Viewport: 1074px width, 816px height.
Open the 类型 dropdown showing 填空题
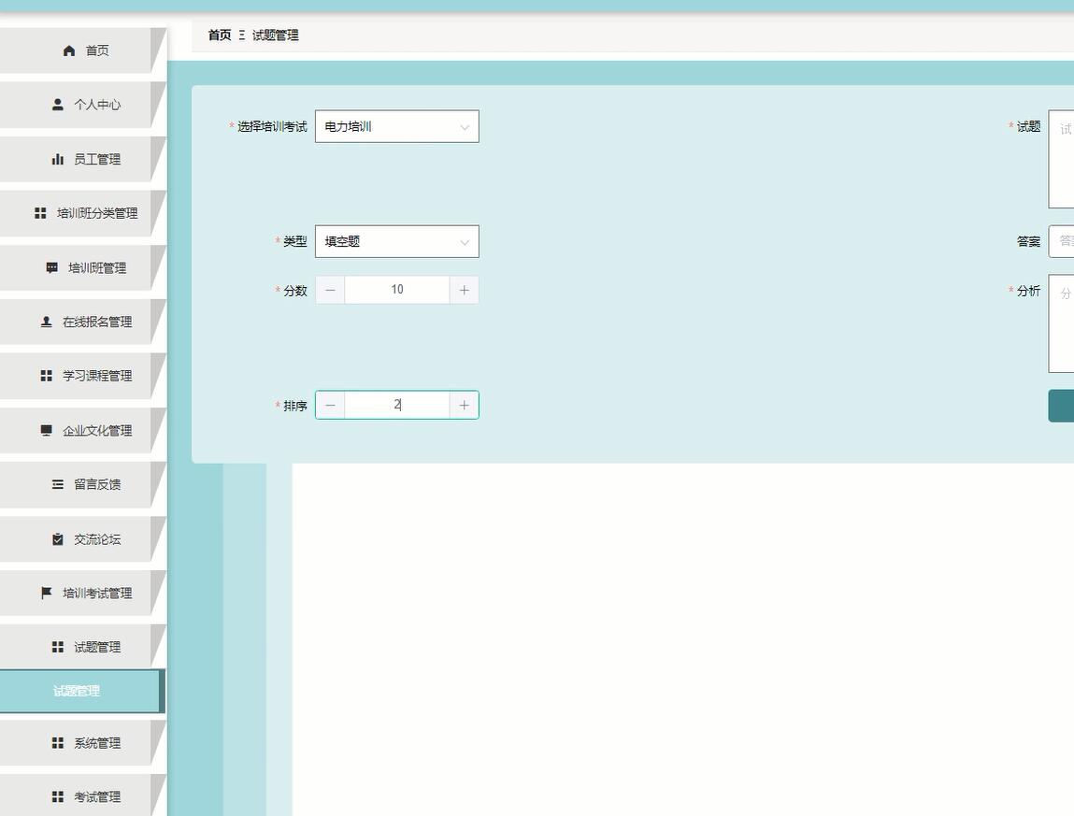396,241
